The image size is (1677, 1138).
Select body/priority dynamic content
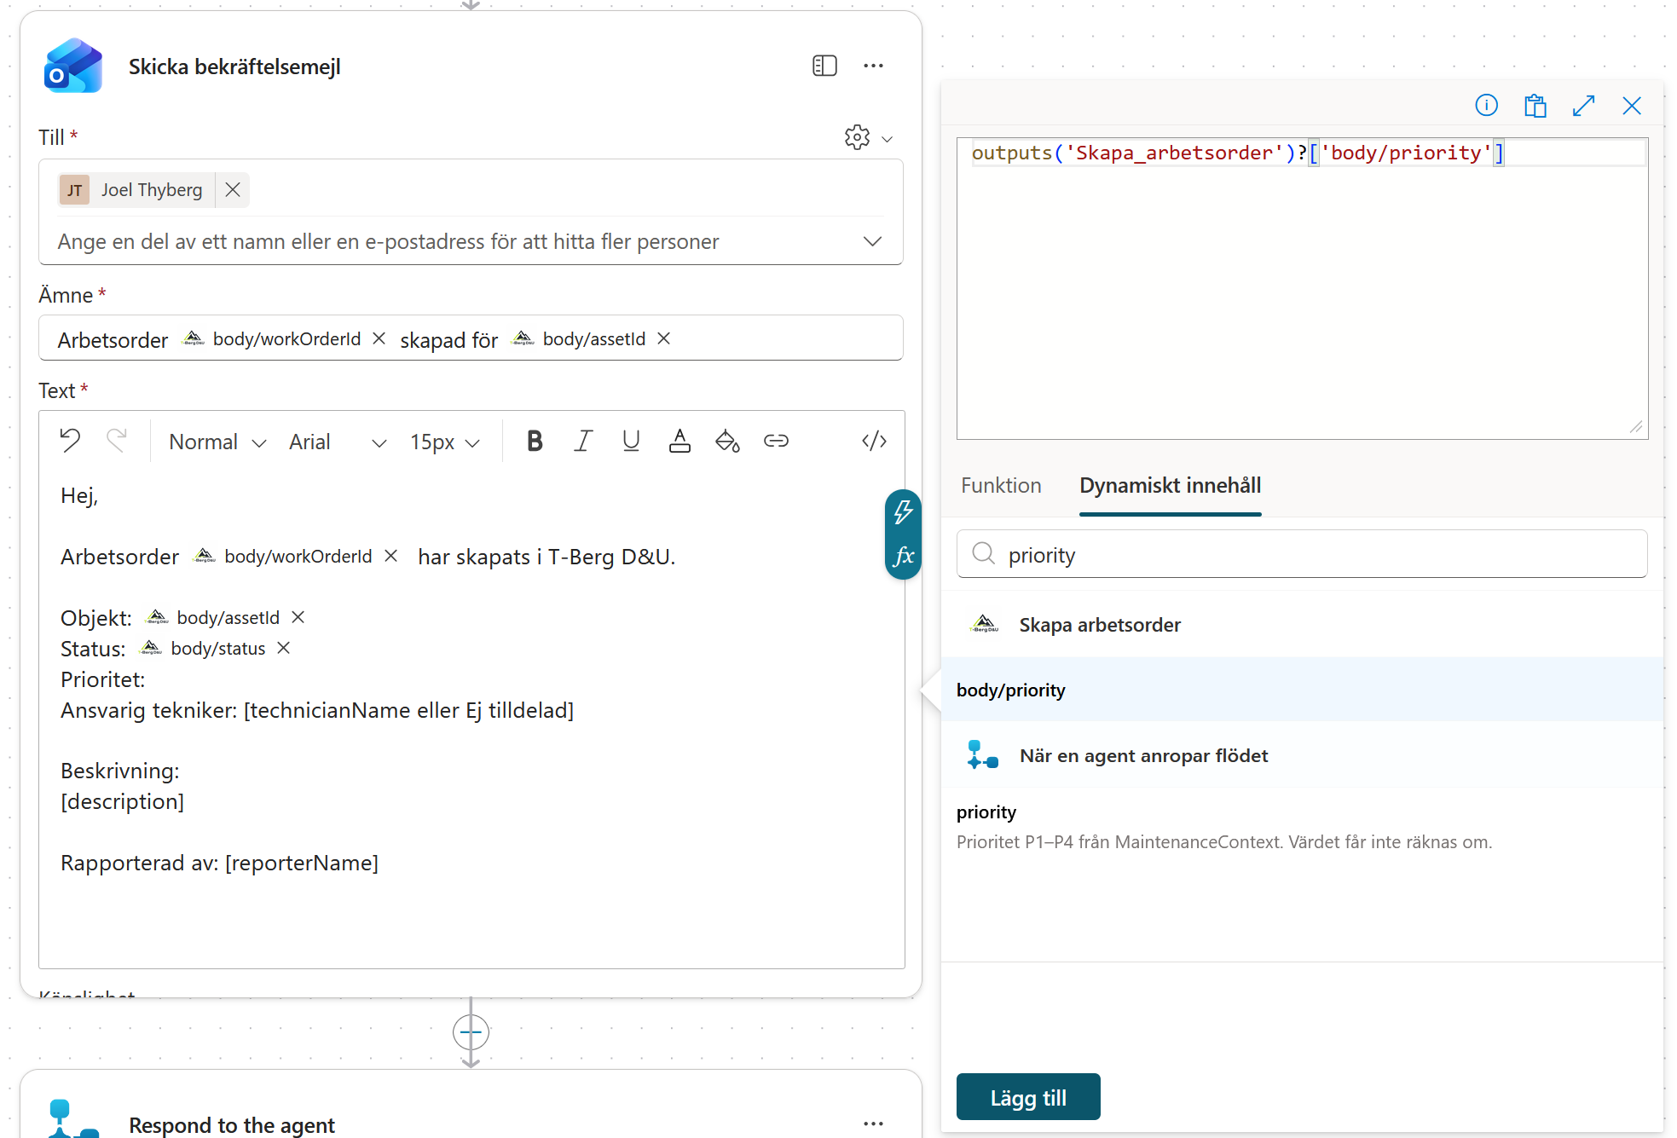pos(1302,690)
